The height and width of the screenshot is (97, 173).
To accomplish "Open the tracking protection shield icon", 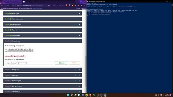I will [13, 5].
